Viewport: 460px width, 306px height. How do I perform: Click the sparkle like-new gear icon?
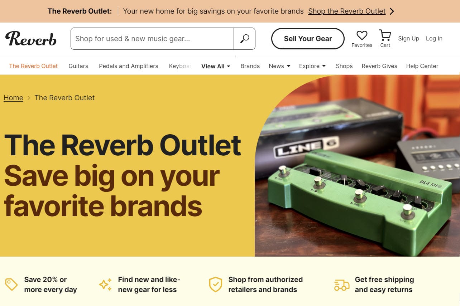tap(105, 285)
